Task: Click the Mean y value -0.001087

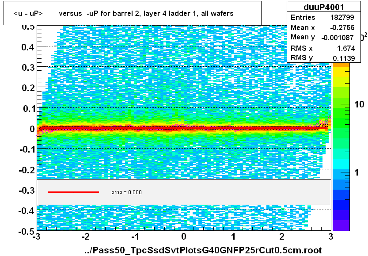Action: coord(338,38)
